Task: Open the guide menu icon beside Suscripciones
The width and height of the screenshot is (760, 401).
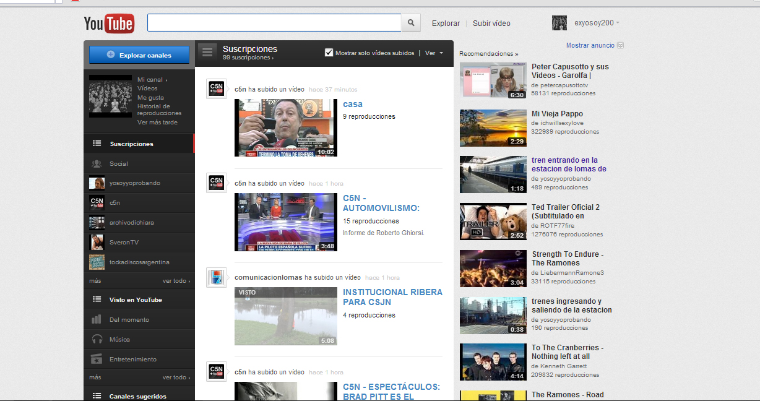Action: 207,53
